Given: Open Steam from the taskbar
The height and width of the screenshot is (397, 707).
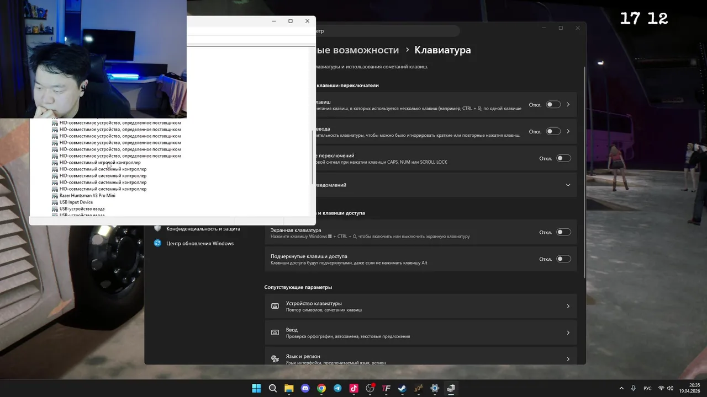Looking at the screenshot, I should tap(403, 388).
